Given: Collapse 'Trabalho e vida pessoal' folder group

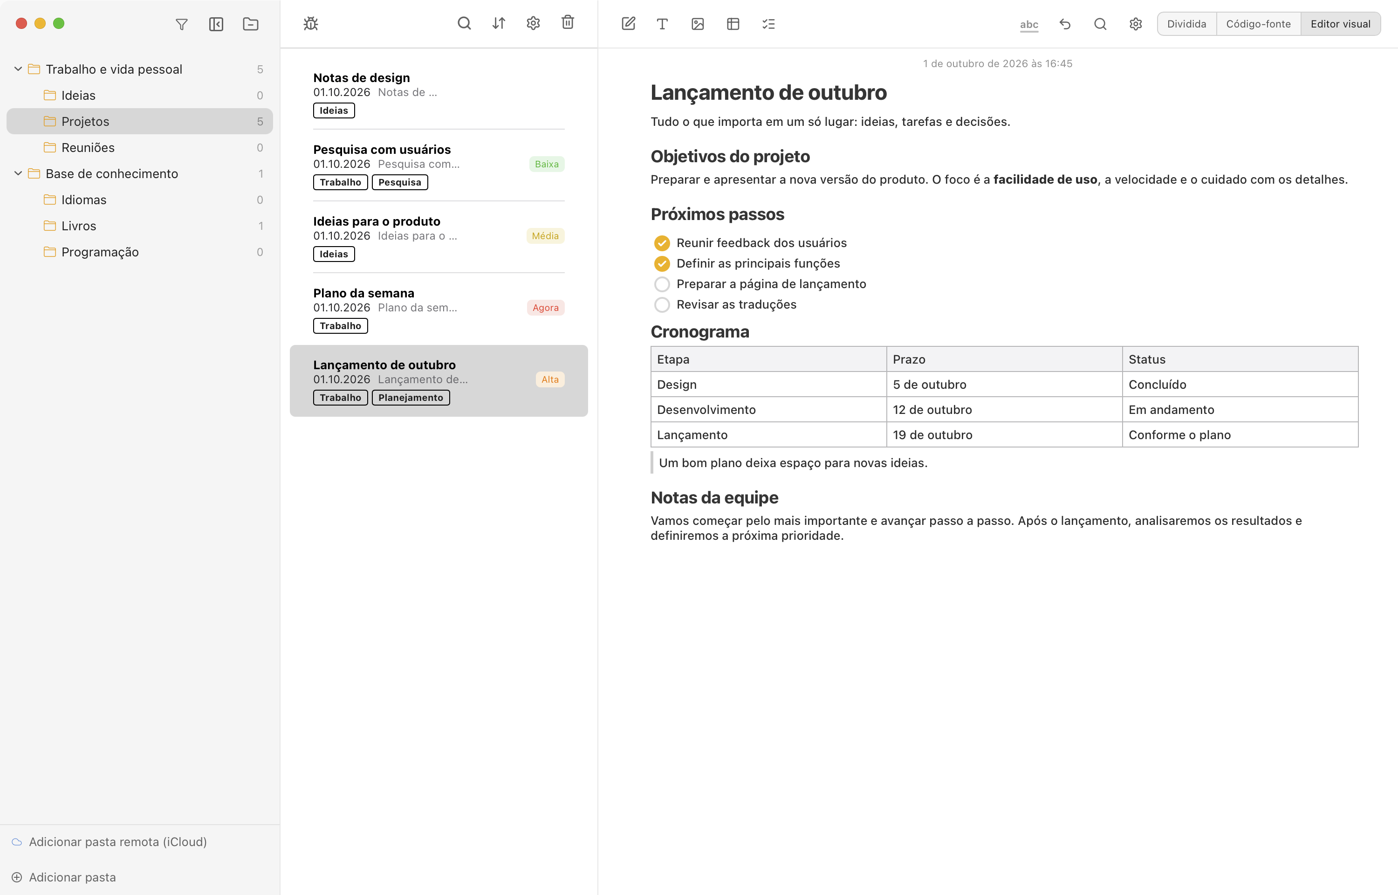Looking at the screenshot, I should [18, 69].
